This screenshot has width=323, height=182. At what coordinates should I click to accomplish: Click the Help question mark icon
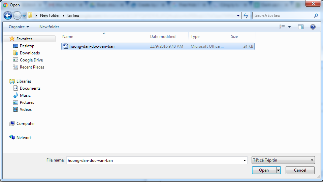313,27
